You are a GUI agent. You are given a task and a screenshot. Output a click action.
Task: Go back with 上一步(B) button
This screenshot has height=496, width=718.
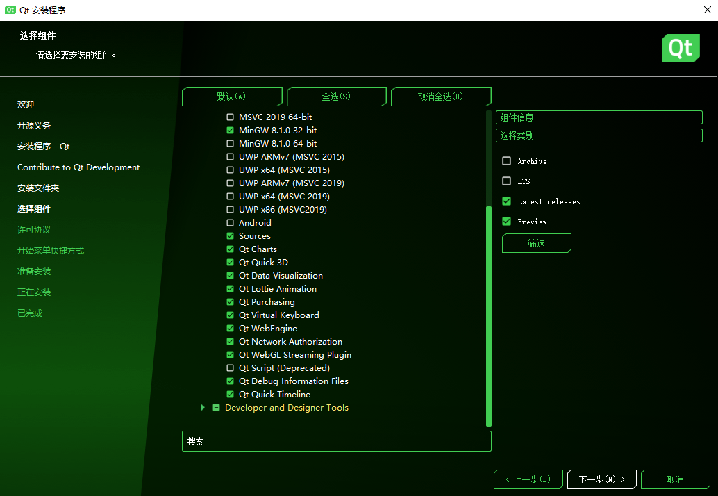click(x=528, y=479)
